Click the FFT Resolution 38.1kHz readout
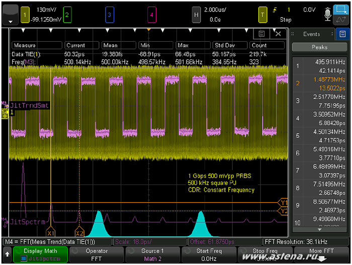 pyautogui.click(x=306, y=242)
